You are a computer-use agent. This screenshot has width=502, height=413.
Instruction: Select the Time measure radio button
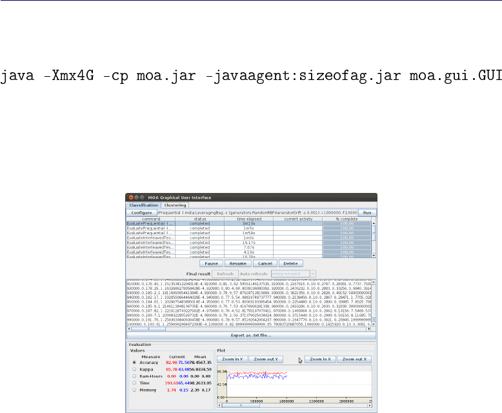(134, 383)
